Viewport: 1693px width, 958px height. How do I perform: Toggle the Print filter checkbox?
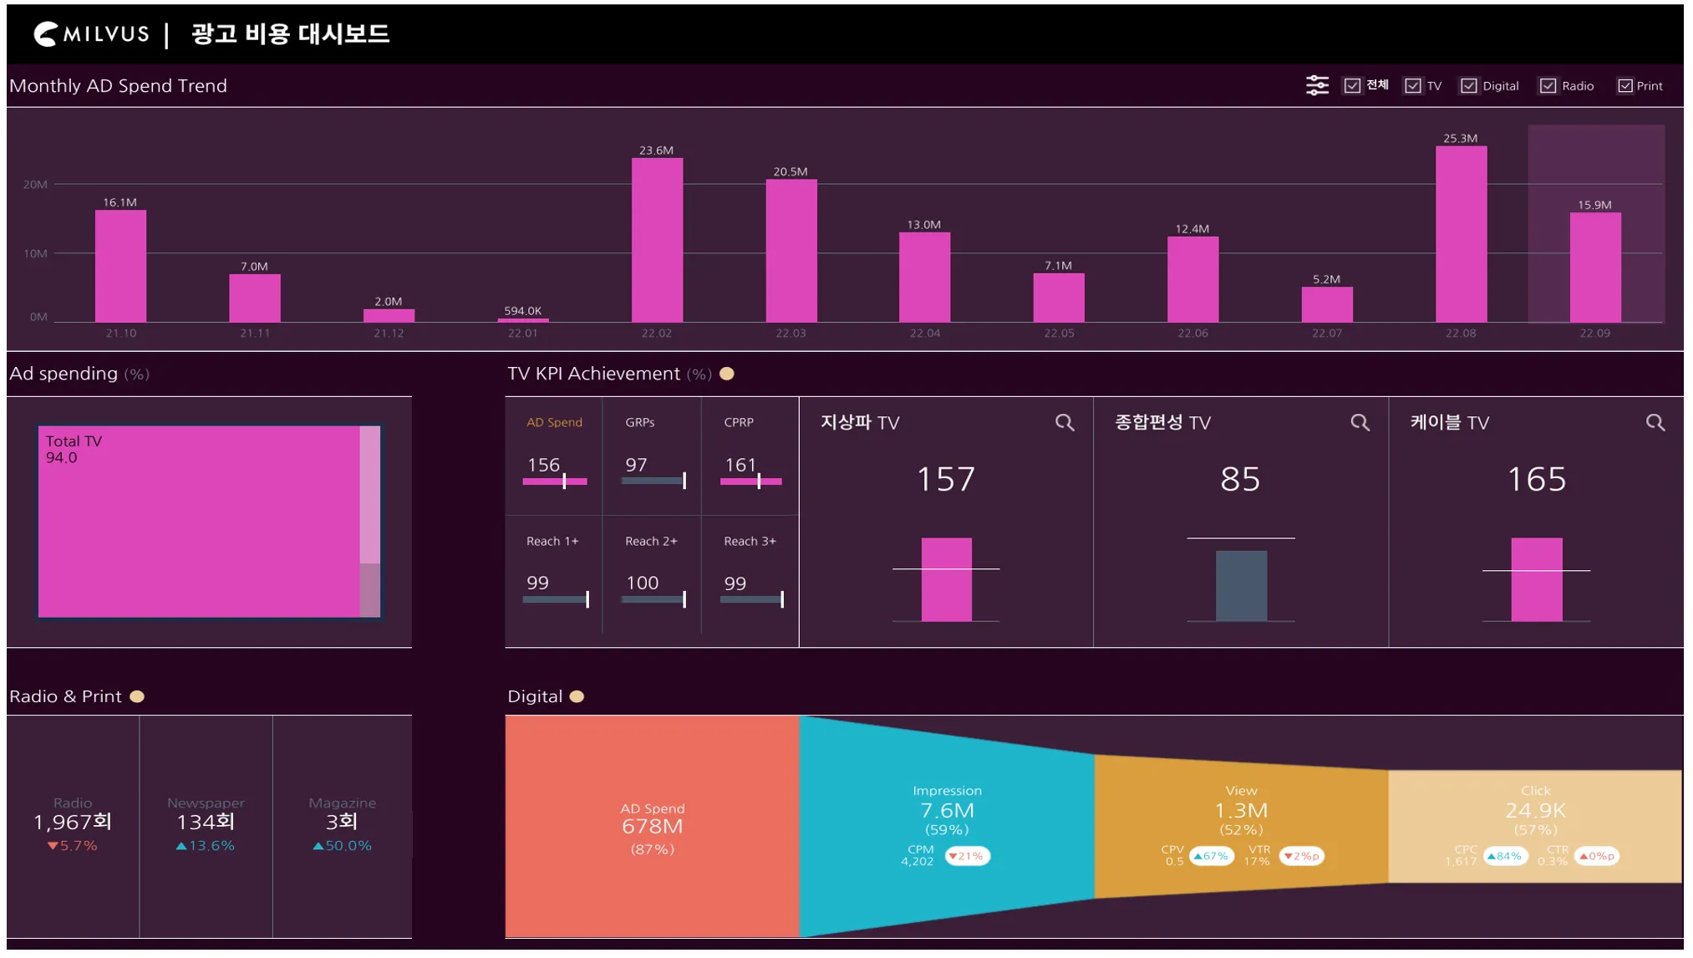pyautogui.click(x=1625, y=86)
